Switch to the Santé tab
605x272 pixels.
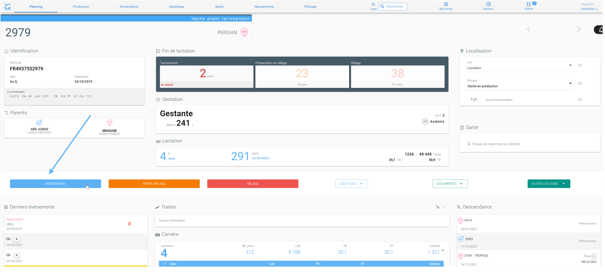coord(219,7)
